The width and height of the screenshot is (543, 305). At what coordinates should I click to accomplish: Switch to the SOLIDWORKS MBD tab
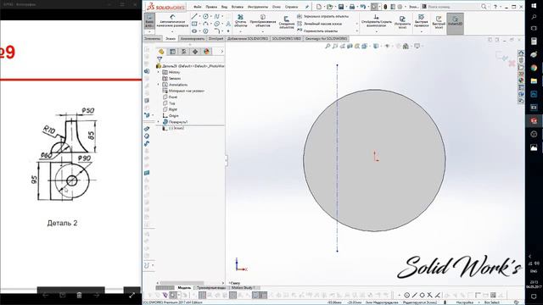coord(287,39)
